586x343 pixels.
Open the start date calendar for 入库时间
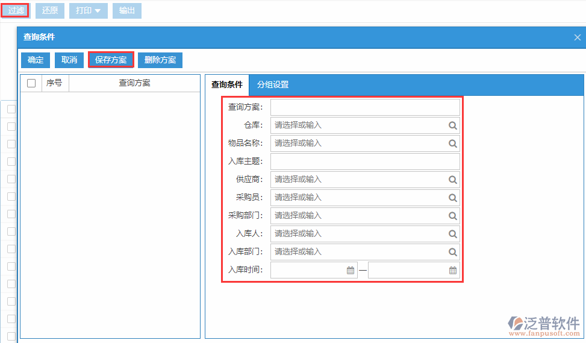351,271
